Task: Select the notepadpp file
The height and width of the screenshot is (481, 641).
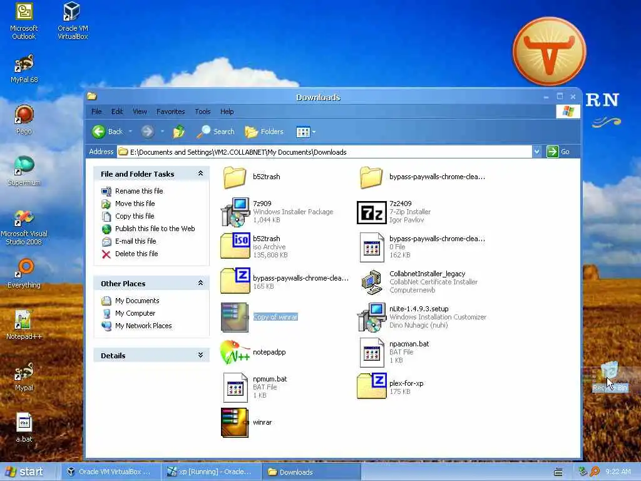Action: [x=254, y=352]
